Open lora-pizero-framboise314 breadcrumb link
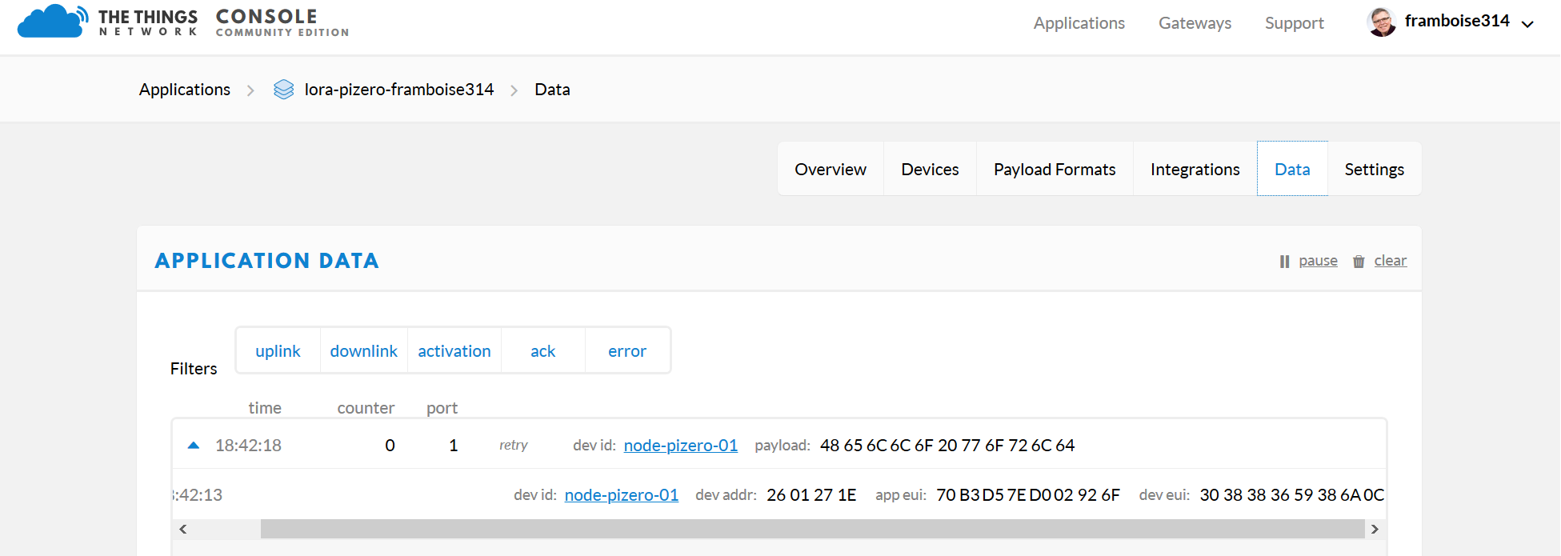 399,90
